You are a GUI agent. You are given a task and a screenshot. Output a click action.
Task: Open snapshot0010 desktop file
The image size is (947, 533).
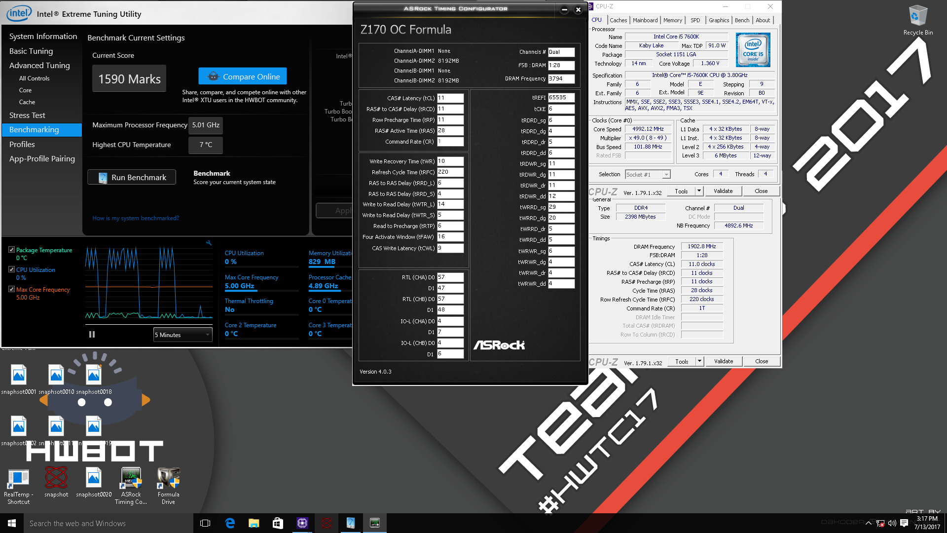pyautogui.click(x=56, y=380)
